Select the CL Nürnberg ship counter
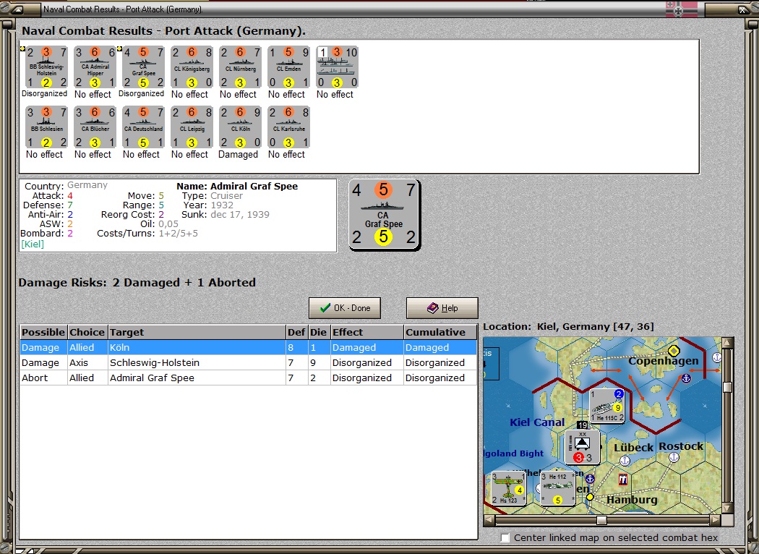 [240, 67]
